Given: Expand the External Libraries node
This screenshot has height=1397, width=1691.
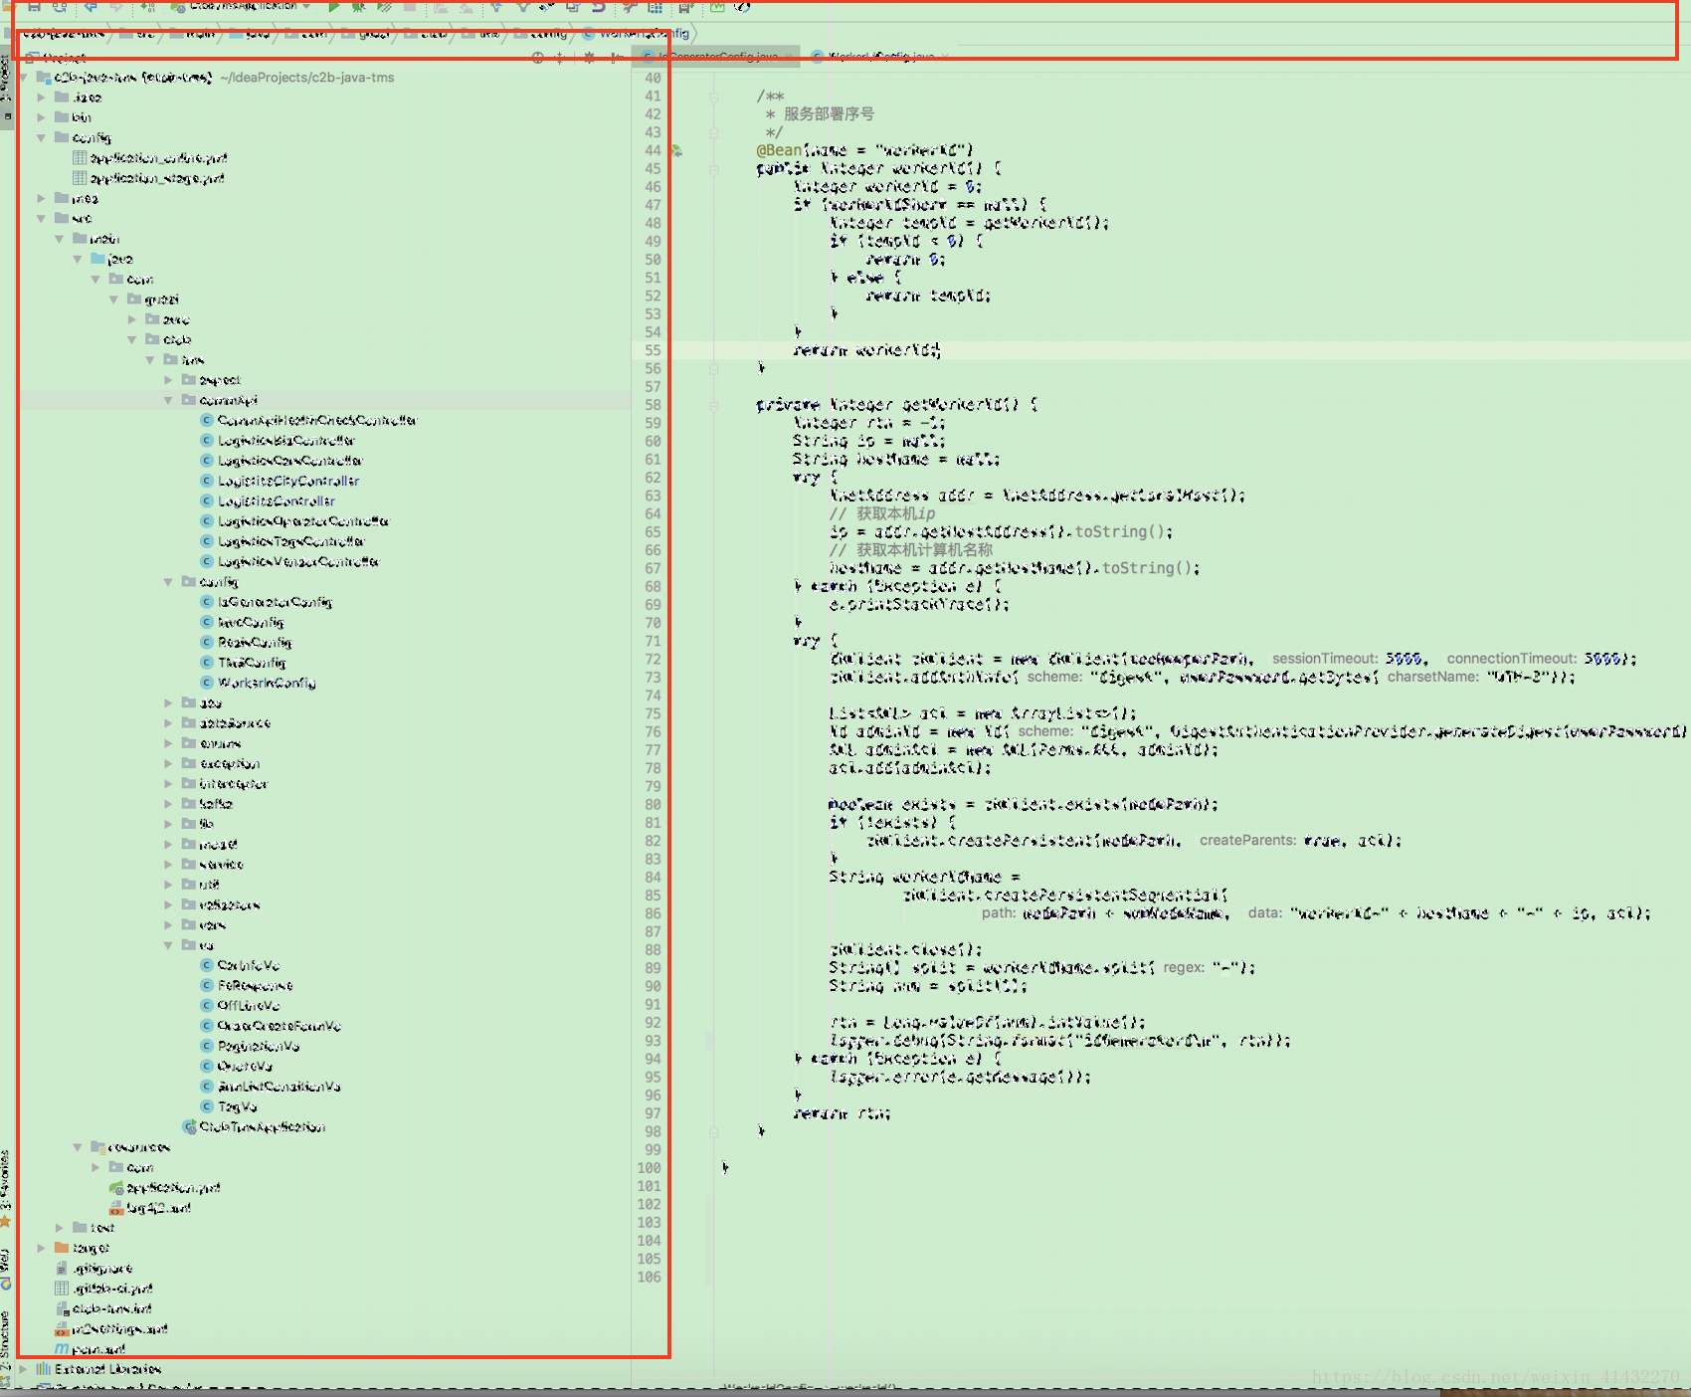Looking at the screenshot, I should 23,1369.
